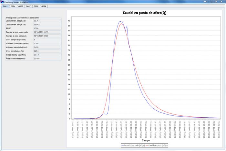Click the 'Volumen observado (Hm3)' label
This screenshot has width=226, height=151.
(x=17, y=43)
